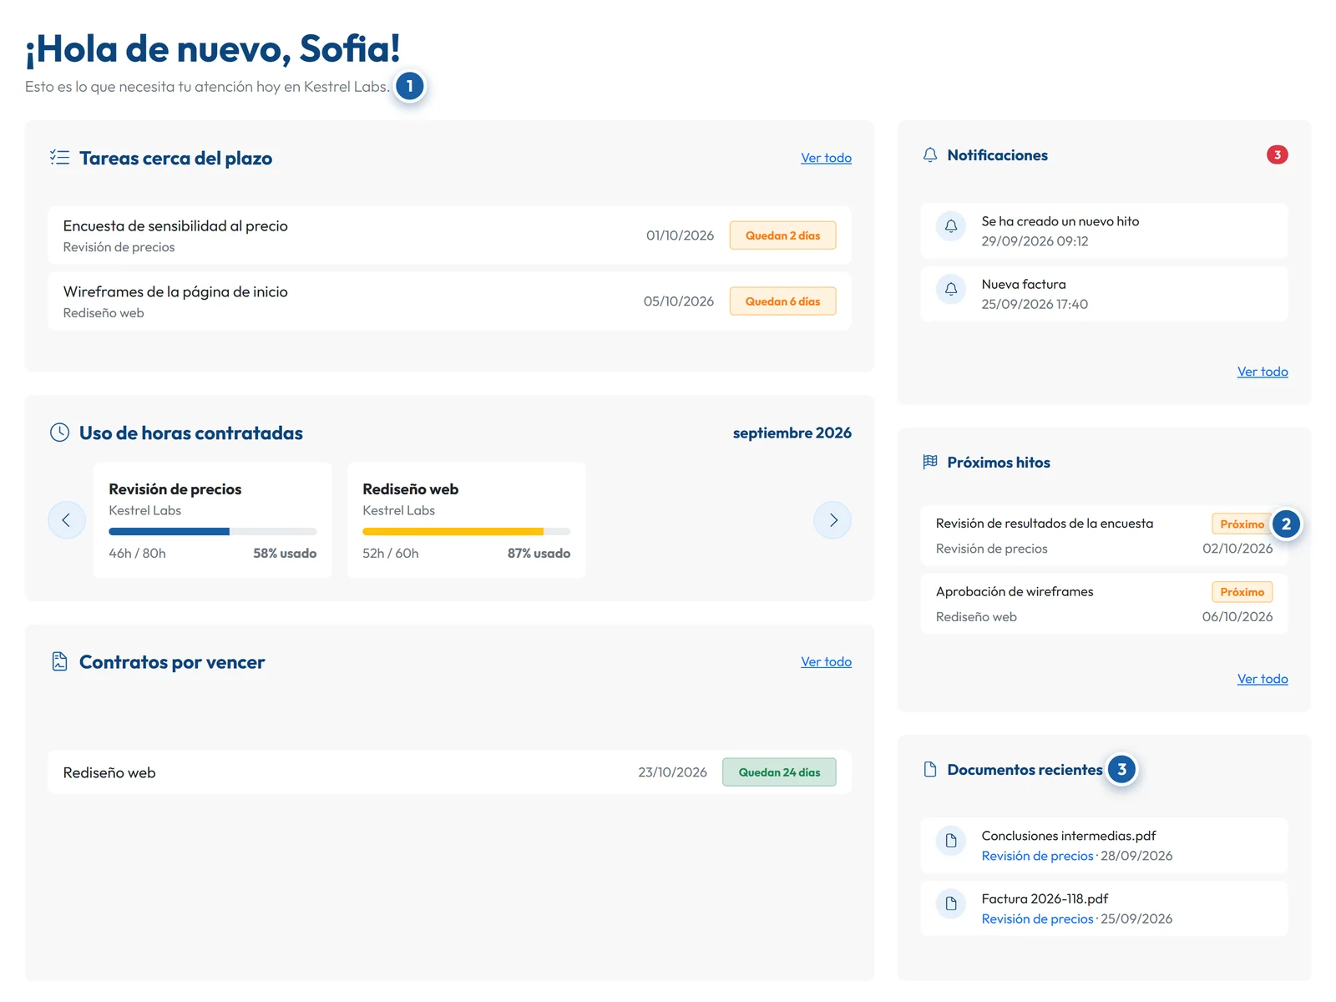The image size is (1336, 1002).
Task: Click the date 01/10/2026 in tasks list
Action: pyautogui.click(x=680, y=235)
